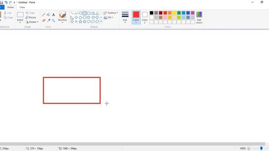
Task: Choose the Four-point star shape
Action: pyautogui.click(x=76, y=21)
